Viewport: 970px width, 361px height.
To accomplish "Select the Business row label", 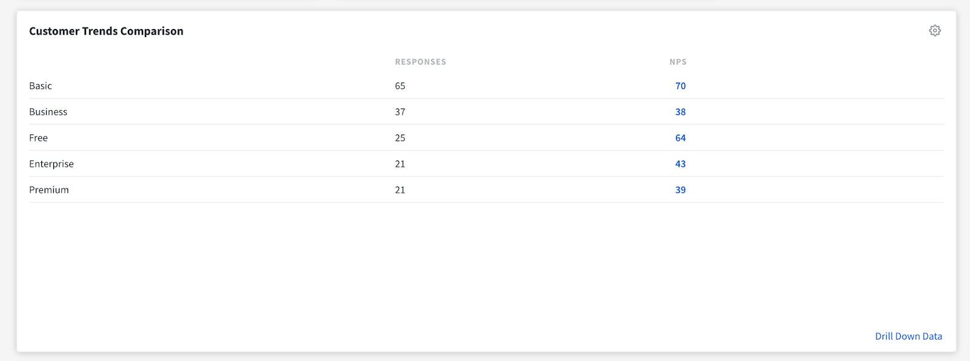I will (48, 112).
